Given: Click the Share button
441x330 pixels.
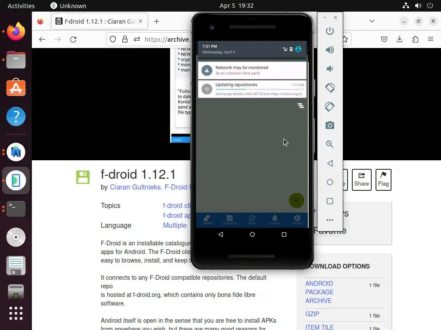Looking at the screenshot, I should (x=361, y=180).
